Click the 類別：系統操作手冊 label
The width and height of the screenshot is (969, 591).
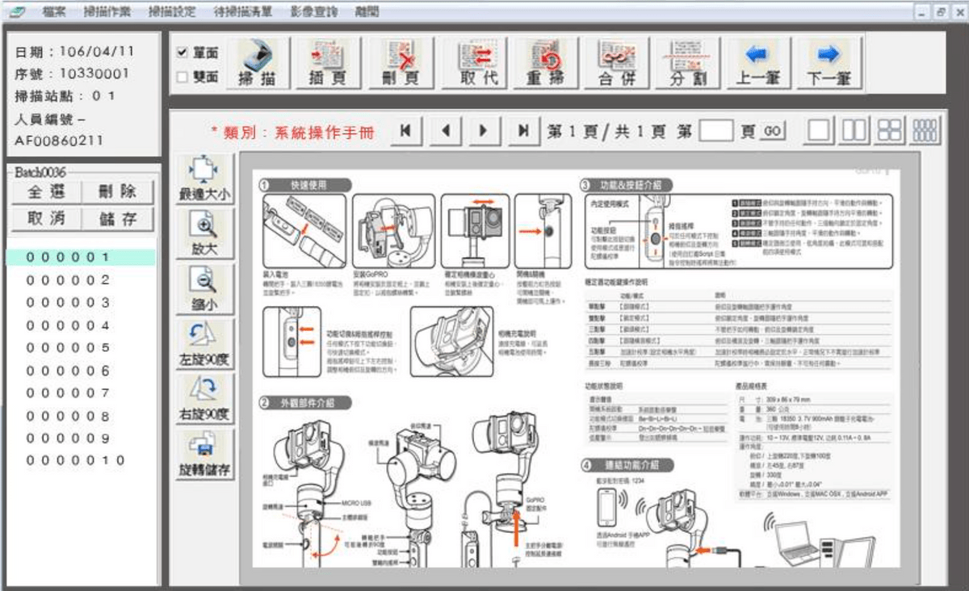tap(293, 132)
